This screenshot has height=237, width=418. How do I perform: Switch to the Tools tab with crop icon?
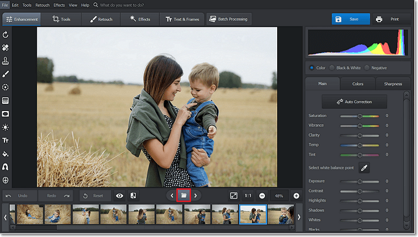coord(62,19)
